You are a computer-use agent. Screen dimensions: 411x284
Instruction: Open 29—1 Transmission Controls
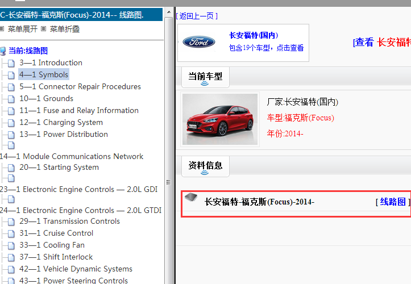69,222
